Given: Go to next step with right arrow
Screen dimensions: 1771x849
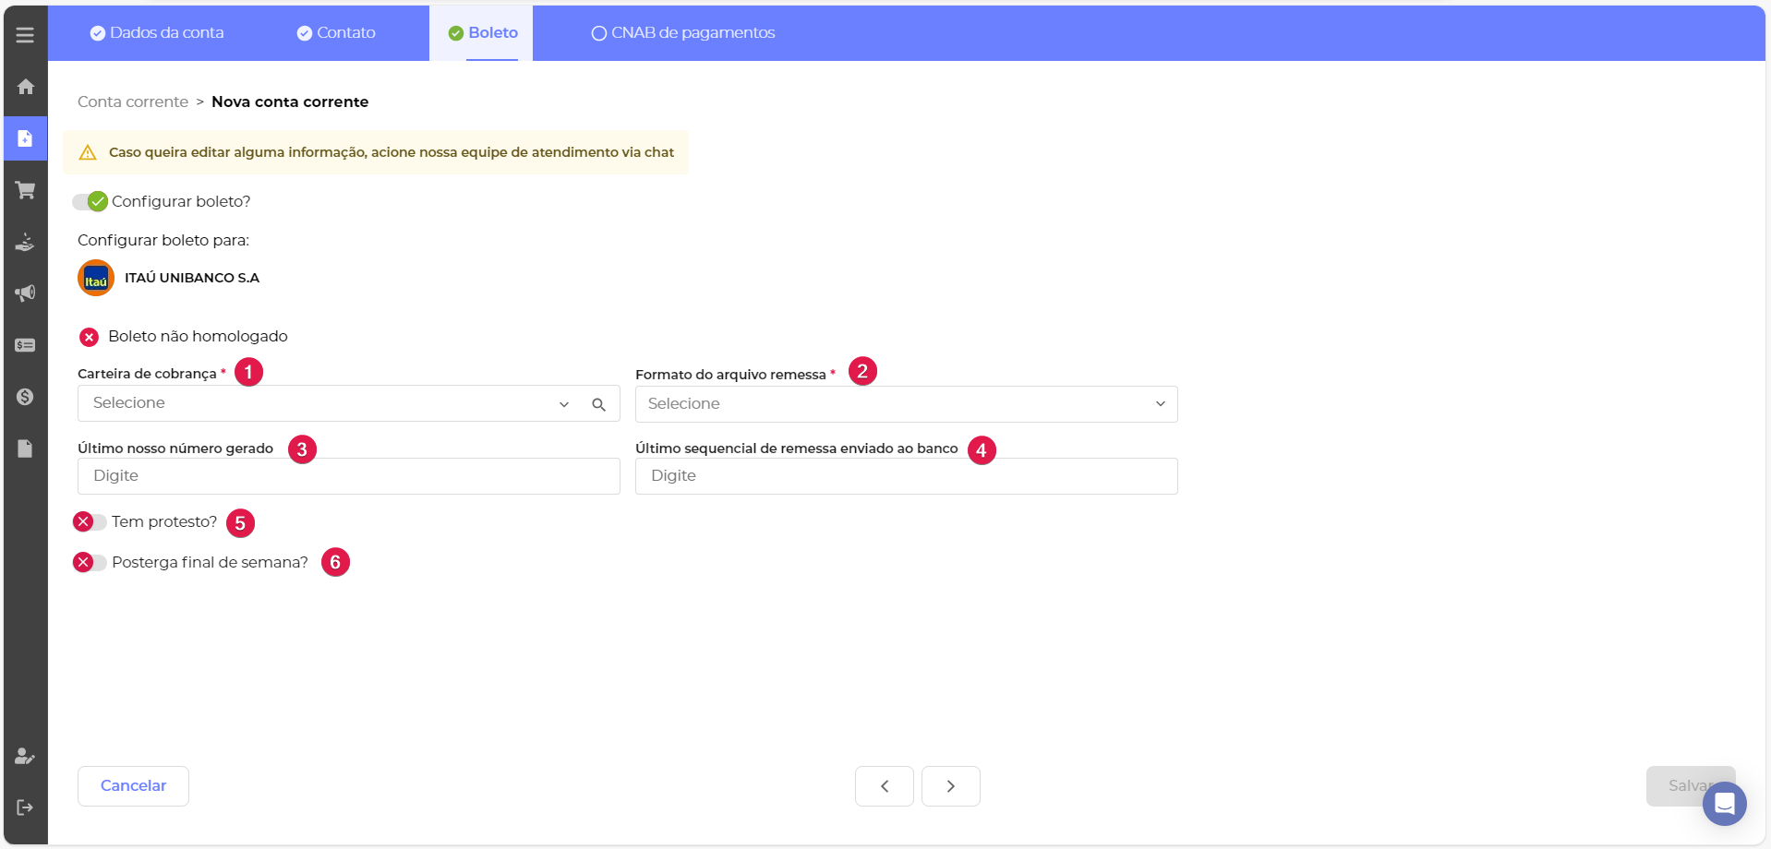Looking at the screenshot, I should 950,786.
